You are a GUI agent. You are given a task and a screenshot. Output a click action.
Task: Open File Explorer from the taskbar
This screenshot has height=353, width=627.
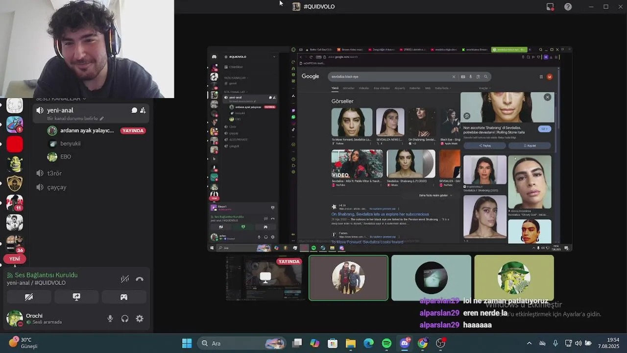coord(351,343)
